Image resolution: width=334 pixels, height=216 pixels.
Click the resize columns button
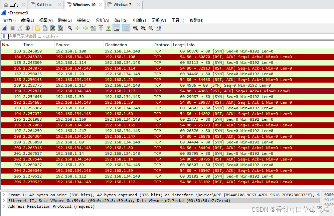(158, 28)
